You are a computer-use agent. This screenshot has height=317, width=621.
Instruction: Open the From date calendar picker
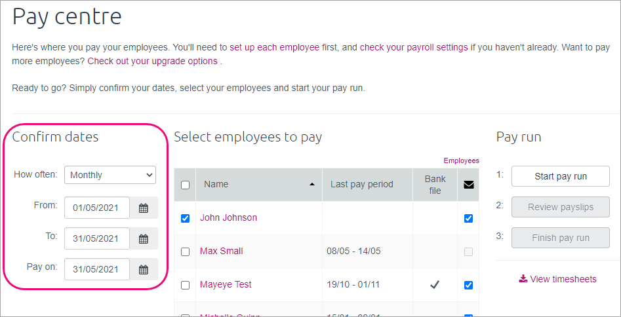click(x=144, y=208)
